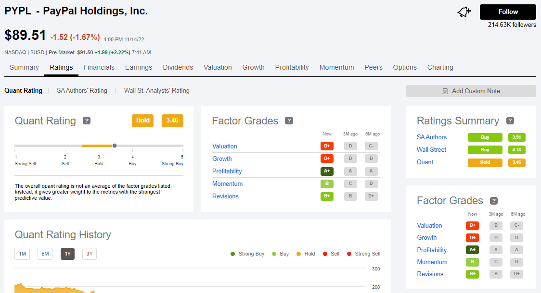
Task: Open Valuation link in middle Factor Grades
Action: [x=225, y=146]
